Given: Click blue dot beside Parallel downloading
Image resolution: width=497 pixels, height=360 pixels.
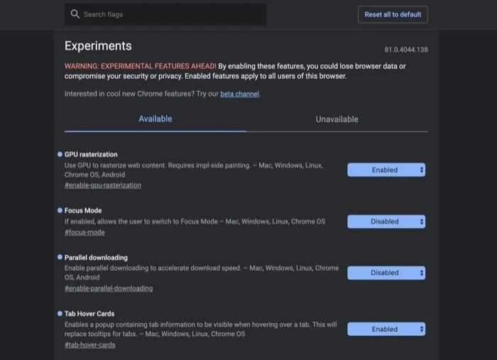Looking at the screenshot, I should coord(60,257).
